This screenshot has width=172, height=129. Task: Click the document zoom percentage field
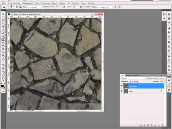[x=11, y=111]
